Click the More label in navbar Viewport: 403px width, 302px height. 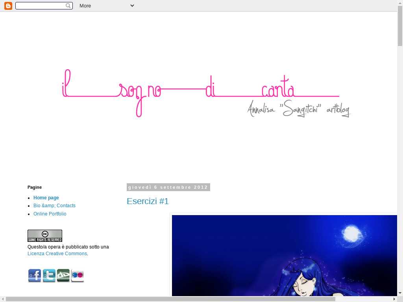[x=85, y=6]
